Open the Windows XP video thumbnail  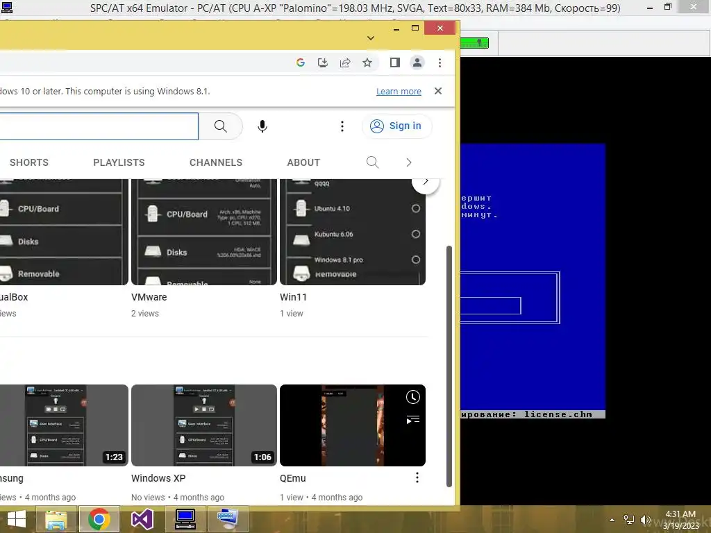point(204,425)
